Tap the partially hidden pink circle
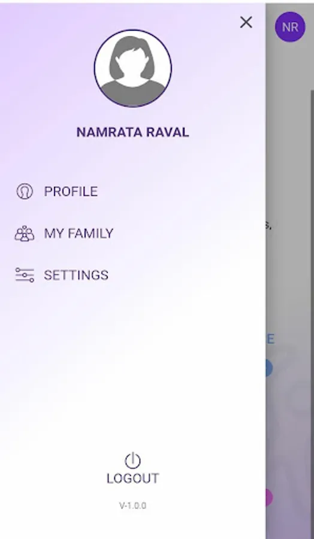This screenshot has height=539, width=314. coord(269,498)
